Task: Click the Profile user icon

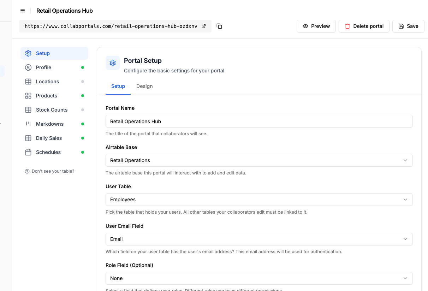Action: coord(28,67)
